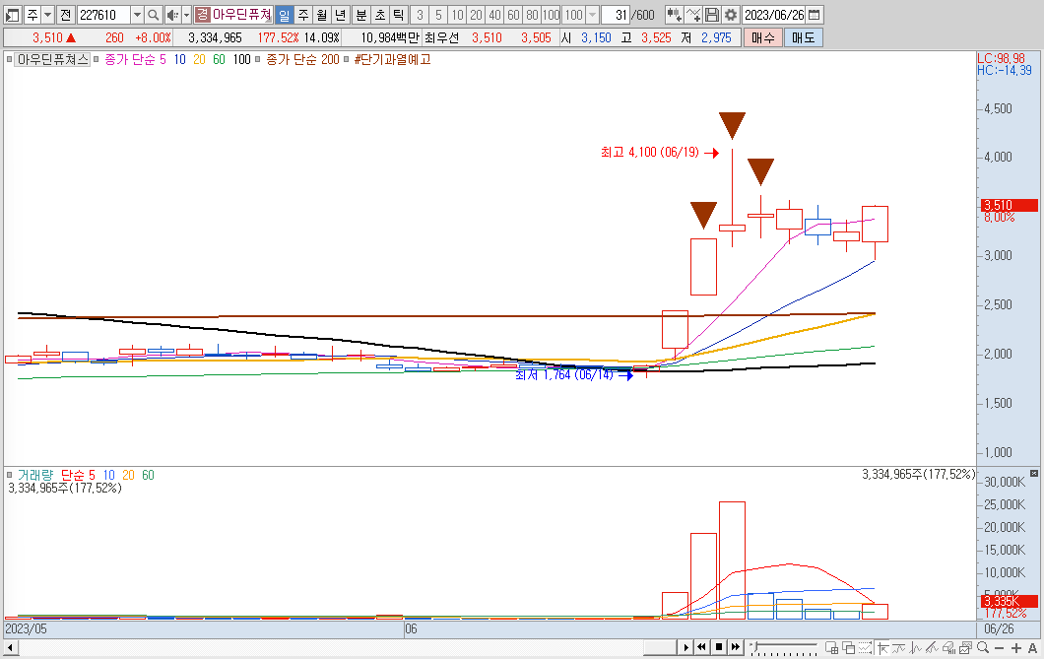This screenshot has height=659, width=1044.
Task: Click the 최고 4,100 (06/19) high label
Action: (x=650, y=153)
